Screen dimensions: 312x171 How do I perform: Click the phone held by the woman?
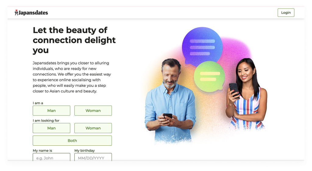[234, 90]
